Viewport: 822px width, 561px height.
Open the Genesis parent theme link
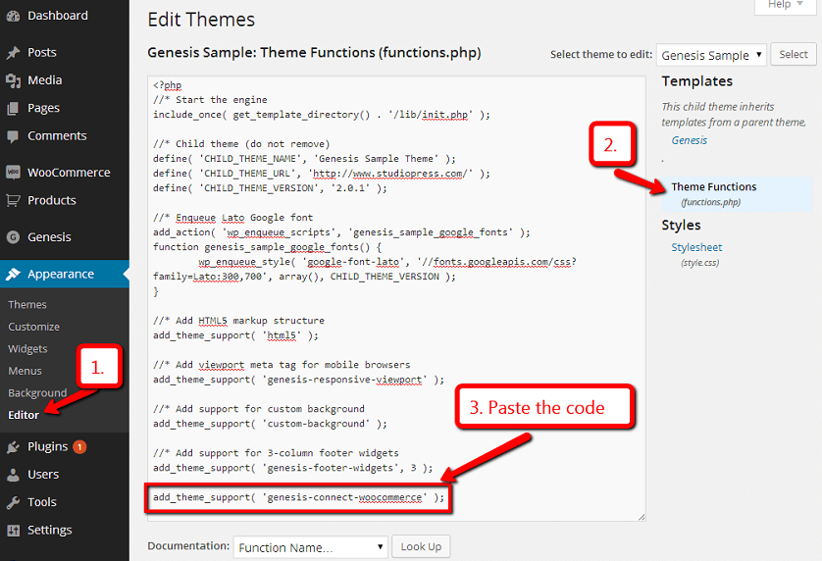pos(690,140)
